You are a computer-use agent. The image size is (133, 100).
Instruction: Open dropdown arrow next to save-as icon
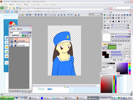point(32,15)
